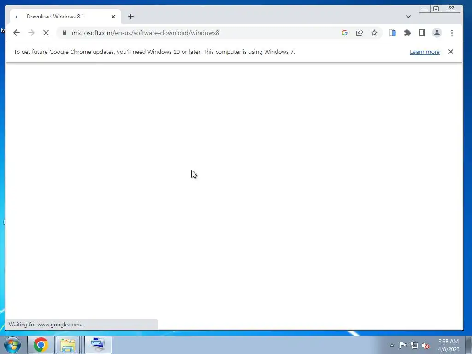472x354 pixels.
Task: Open the Windows Start menu
Action: coord(12,345)
